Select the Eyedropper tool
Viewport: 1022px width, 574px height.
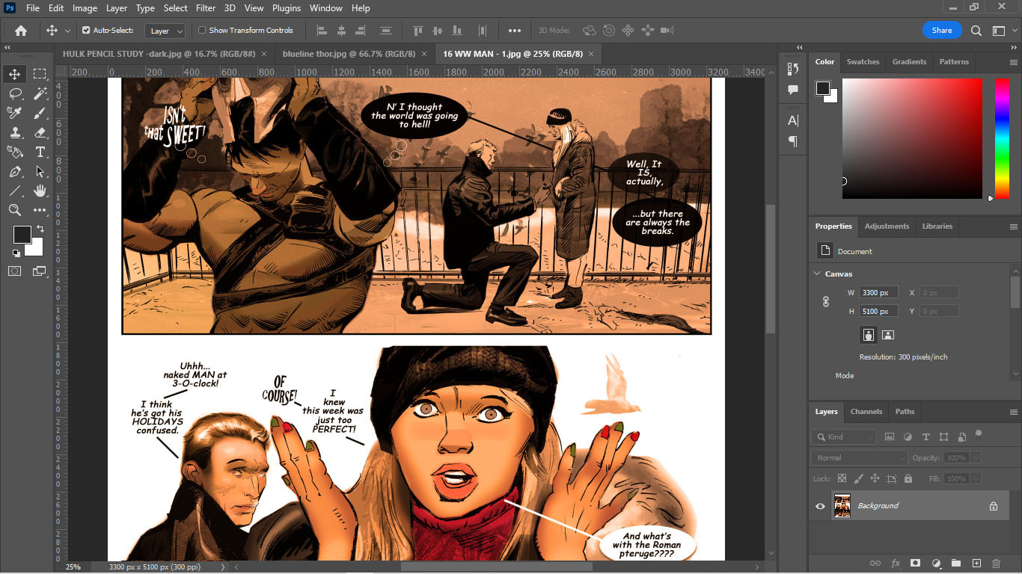[14, 113]
